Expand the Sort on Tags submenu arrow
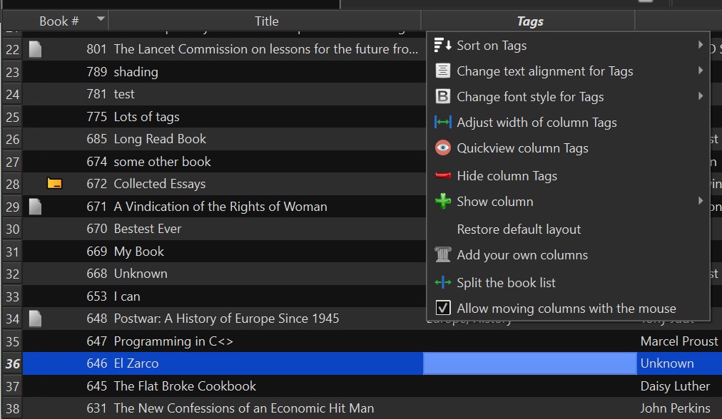The image size is (722, 419). pyautogui.click(x=701, y=46)
